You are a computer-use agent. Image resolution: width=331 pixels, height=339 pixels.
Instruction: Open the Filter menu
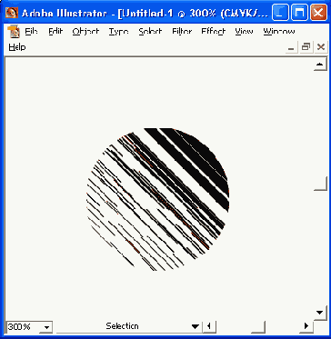point(182,32)
